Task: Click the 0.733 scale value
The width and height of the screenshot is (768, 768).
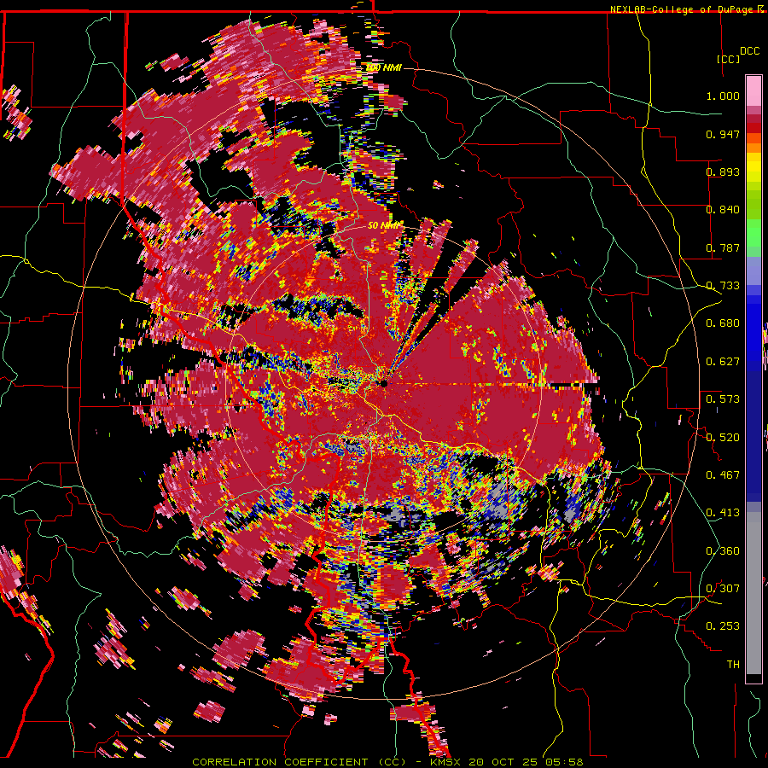Action: pyautogui.click(x=723, y=286)
